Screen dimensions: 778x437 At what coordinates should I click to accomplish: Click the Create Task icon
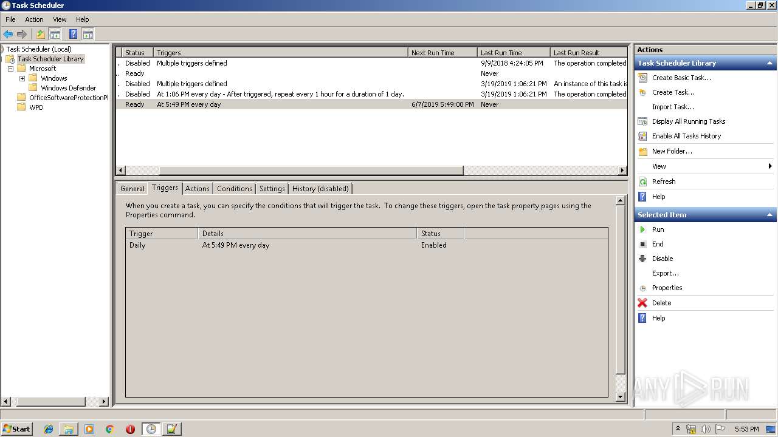pyautogui.click(x=642, y=92)
